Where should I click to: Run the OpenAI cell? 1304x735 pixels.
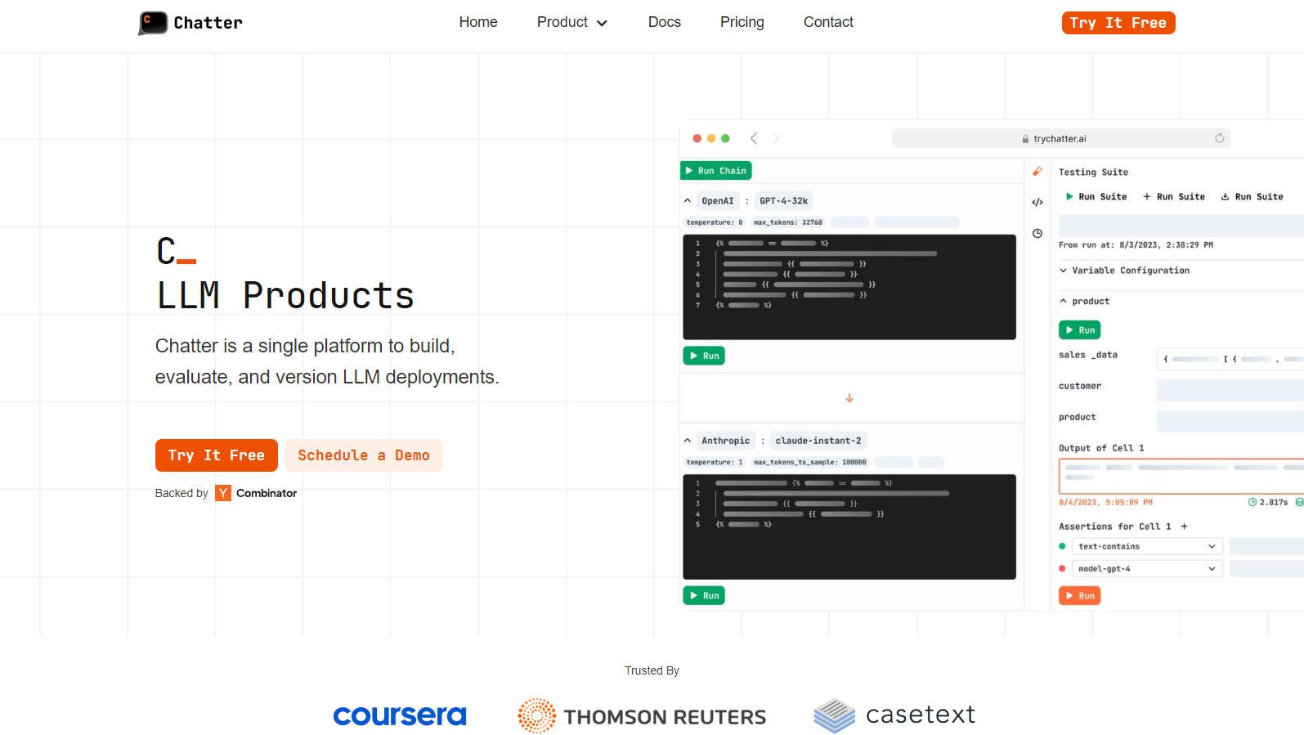click(704, 356)
